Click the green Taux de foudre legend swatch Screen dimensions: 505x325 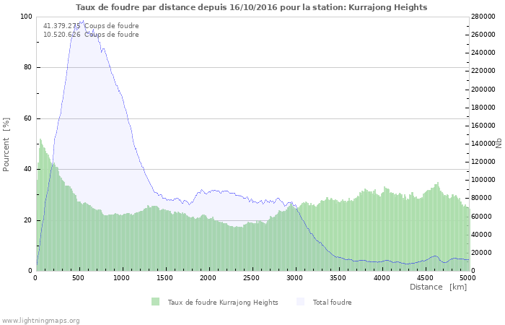click(155, 302)
